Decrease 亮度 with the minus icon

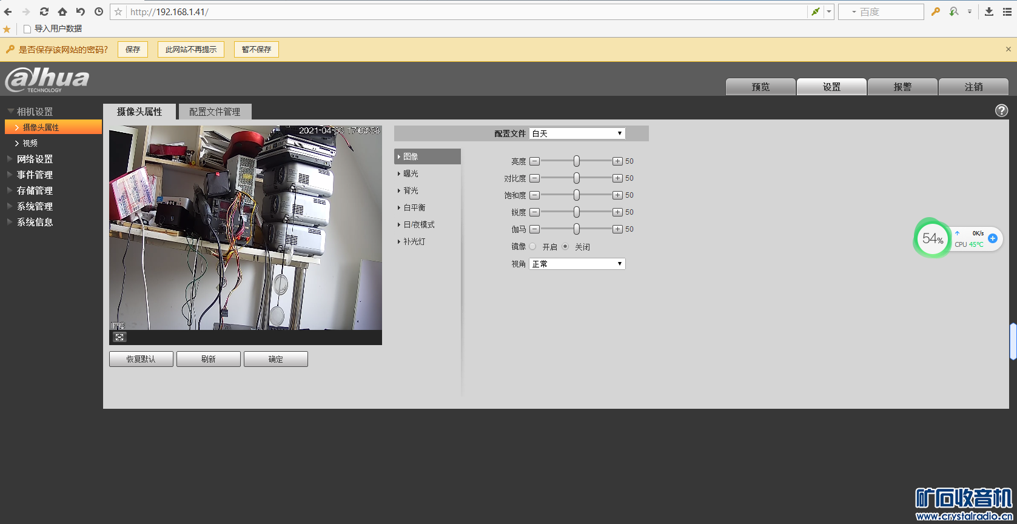pyautogui.click(x=534, y=161)
